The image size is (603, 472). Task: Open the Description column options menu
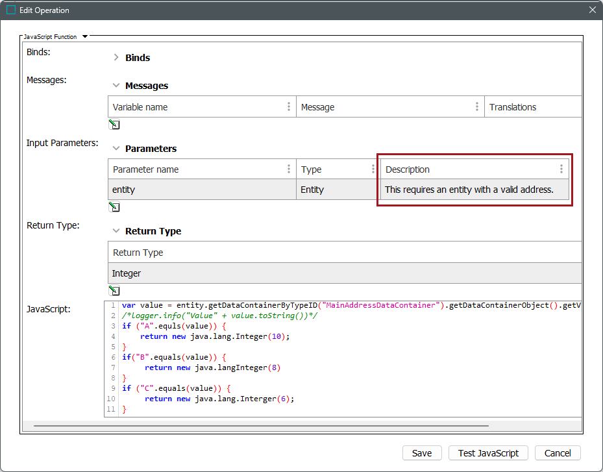coord(561,169)
